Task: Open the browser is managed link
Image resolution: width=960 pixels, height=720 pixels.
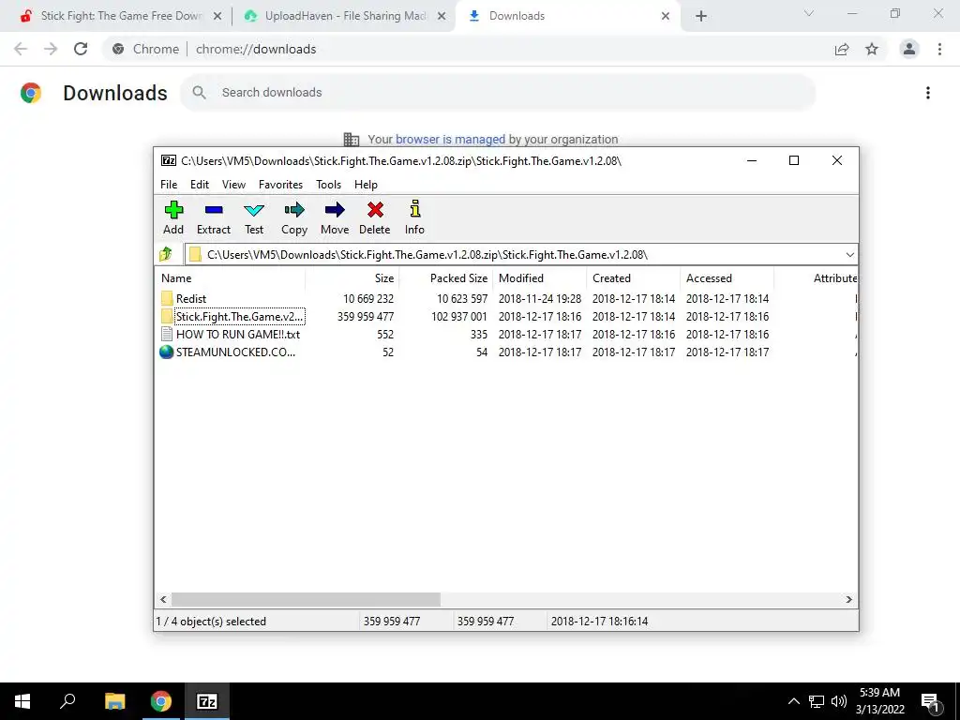Action: [x=451, y=139]
